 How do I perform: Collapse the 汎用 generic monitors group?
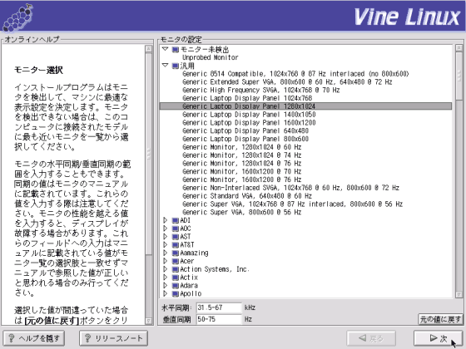[x=166, y=66]
